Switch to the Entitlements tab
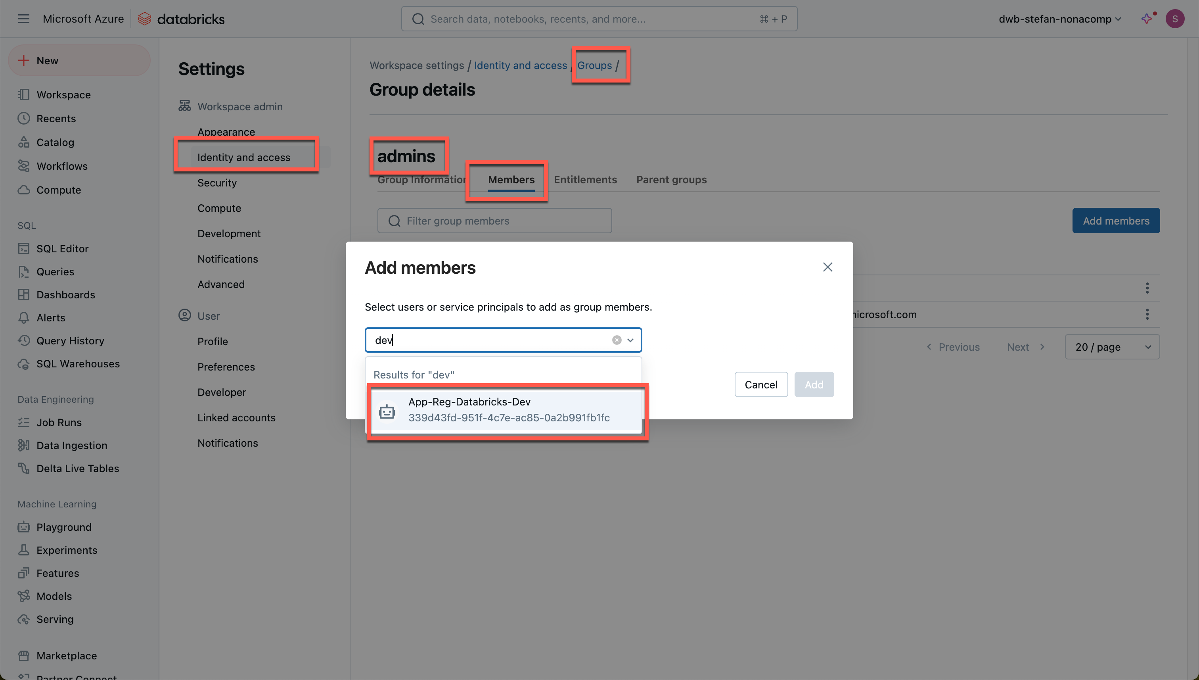 (x=585, y=179)
